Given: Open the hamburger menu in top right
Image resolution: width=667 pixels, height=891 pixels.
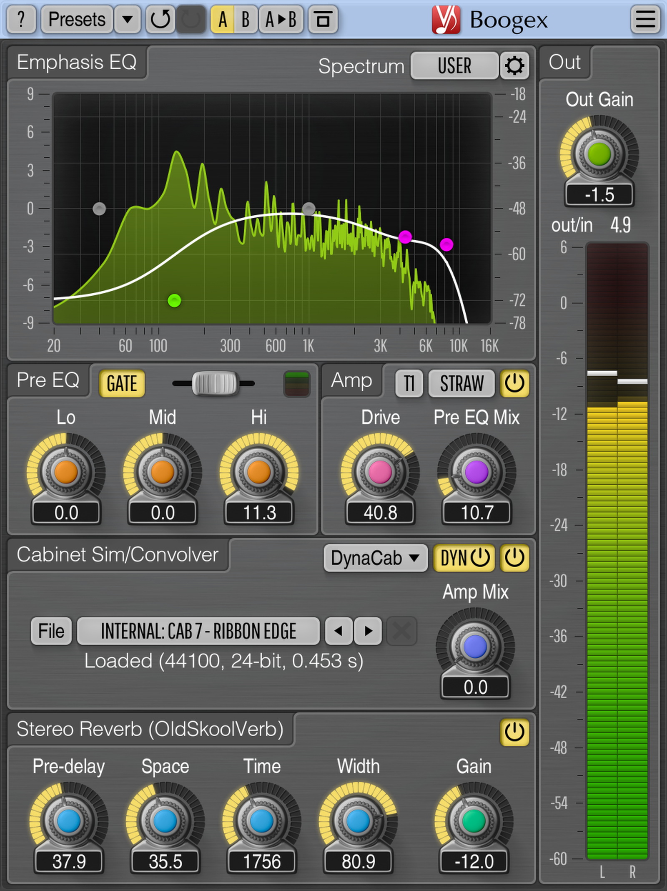Looking at the screenshot, I should coord(644,19).
